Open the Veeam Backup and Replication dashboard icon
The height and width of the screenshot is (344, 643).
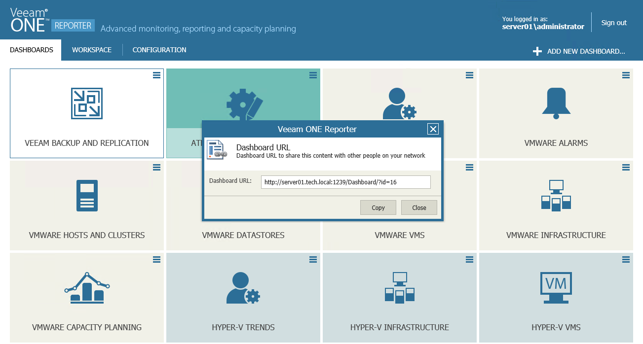pos(87,103)
